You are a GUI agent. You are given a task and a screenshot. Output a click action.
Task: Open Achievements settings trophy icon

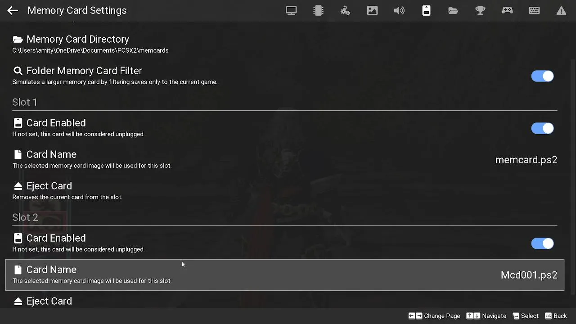480,10
